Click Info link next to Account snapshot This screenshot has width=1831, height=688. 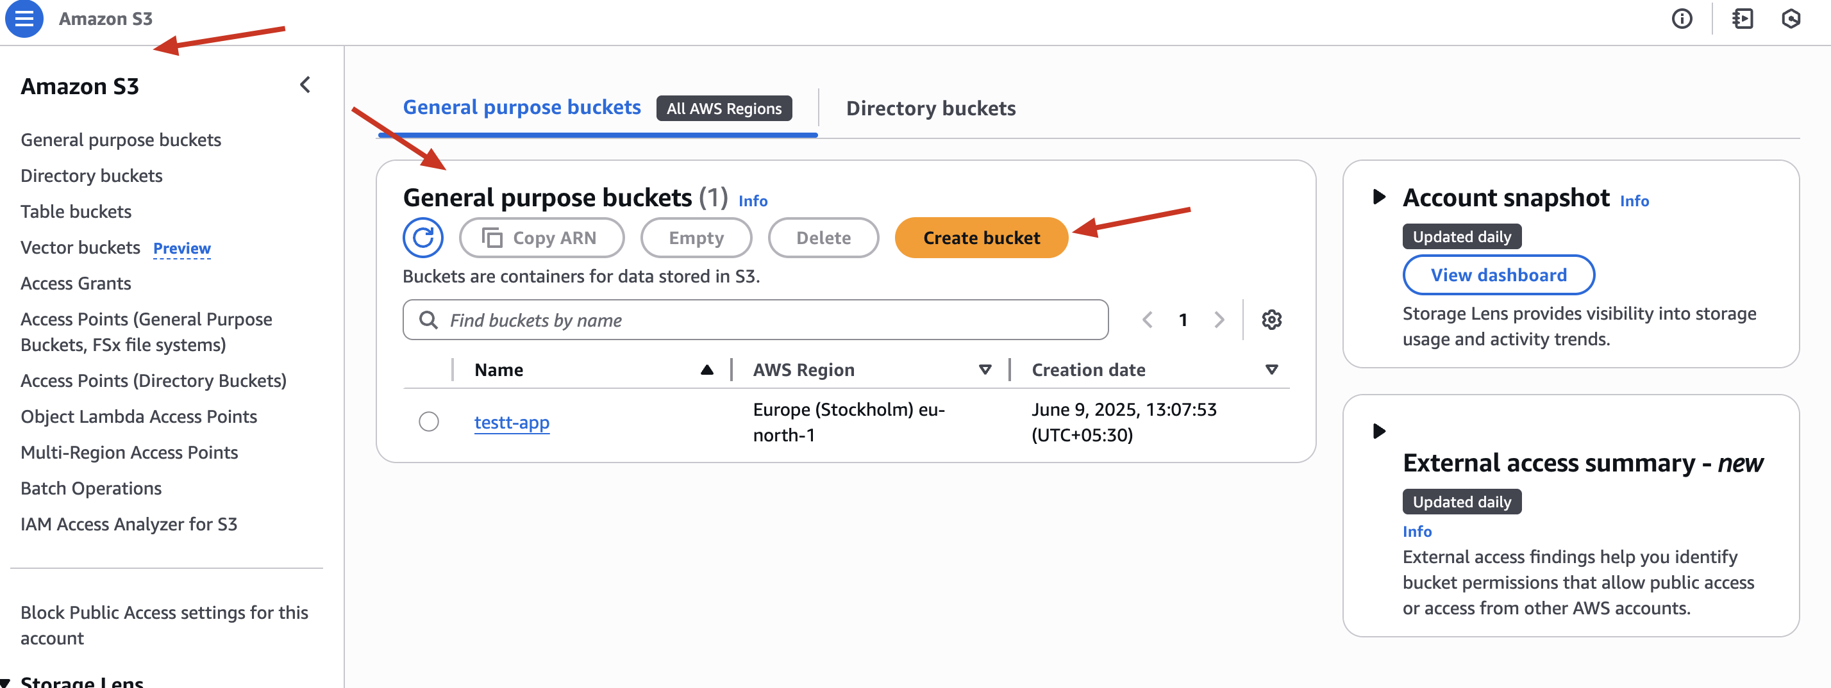coord(1634,201)
